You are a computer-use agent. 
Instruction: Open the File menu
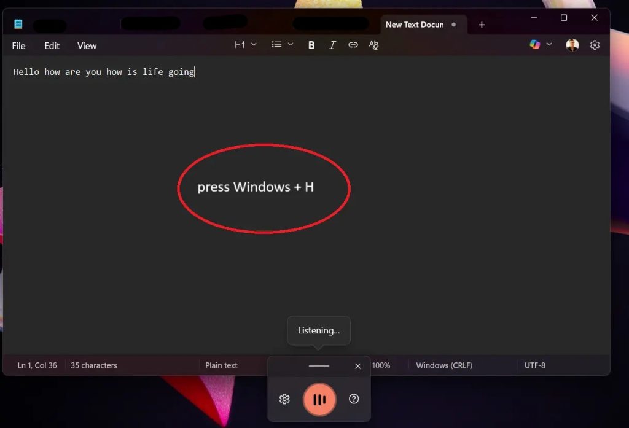18,45
